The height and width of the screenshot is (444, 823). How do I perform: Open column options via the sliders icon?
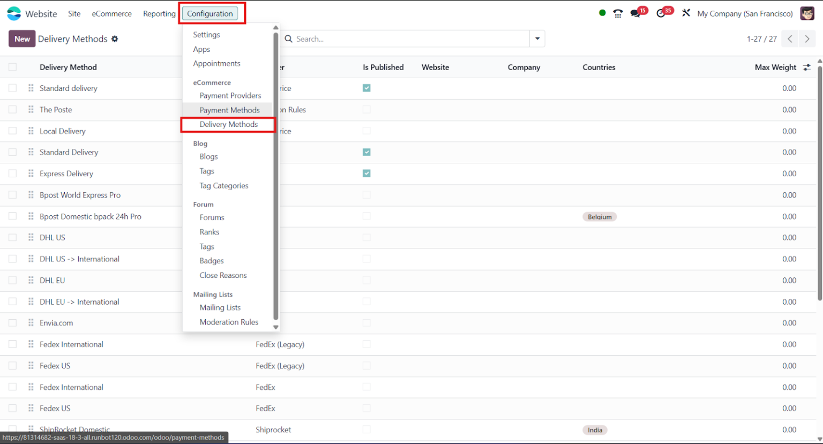[807, 67]
